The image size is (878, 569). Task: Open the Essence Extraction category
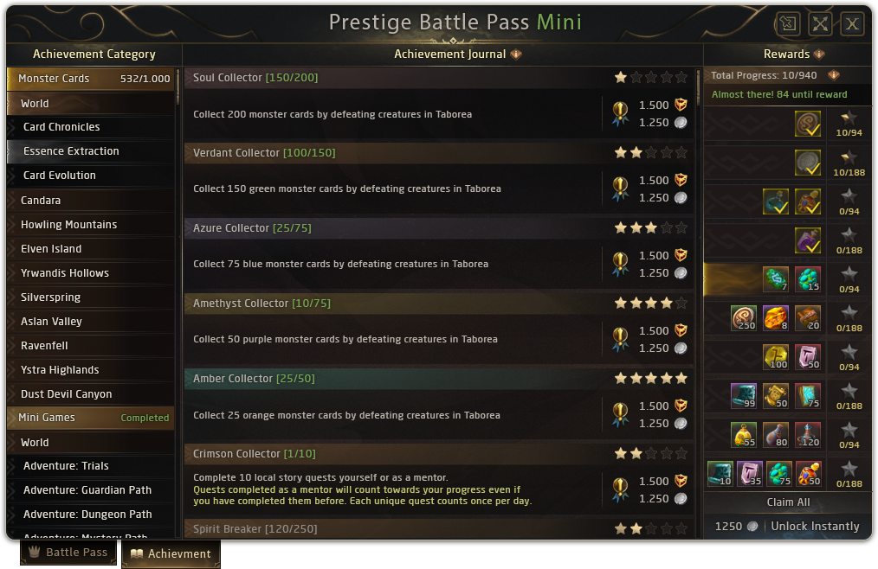tap(71, 151)
